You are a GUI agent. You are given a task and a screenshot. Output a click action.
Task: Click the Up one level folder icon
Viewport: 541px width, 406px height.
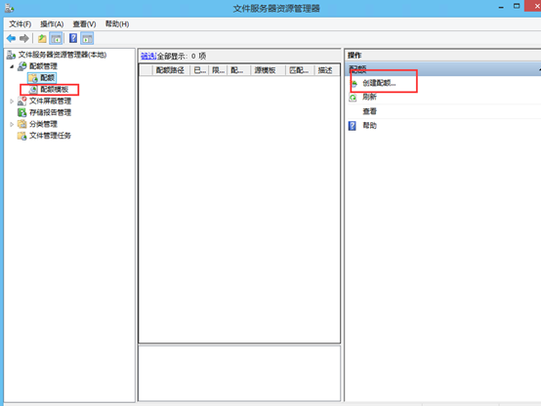click(42, 38)
